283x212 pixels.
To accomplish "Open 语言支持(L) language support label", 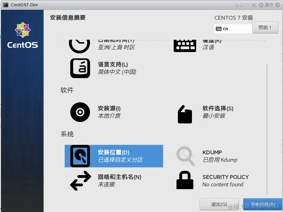I will [113, 64].
